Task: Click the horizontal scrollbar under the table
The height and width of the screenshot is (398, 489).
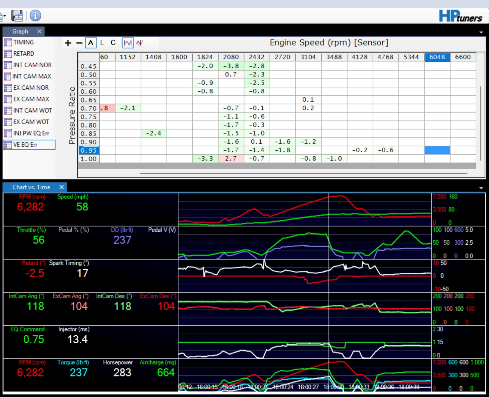Action: tap(303, 173)
